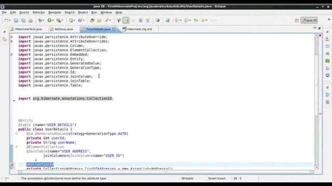Screen dimensions: 332x186
Task: Toggle the highlighted Mark Occurrences toolbar button
Action: coord(126,21)
